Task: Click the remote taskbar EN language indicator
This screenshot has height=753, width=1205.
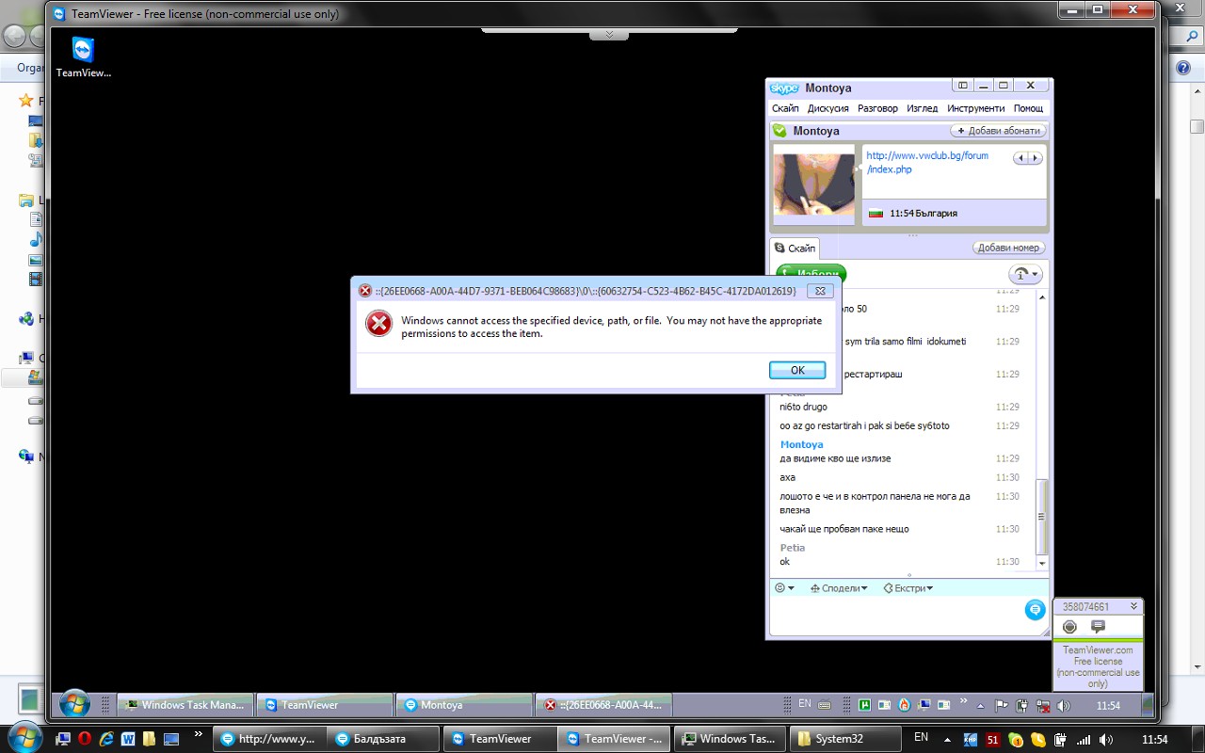Action: coord(805,704)
